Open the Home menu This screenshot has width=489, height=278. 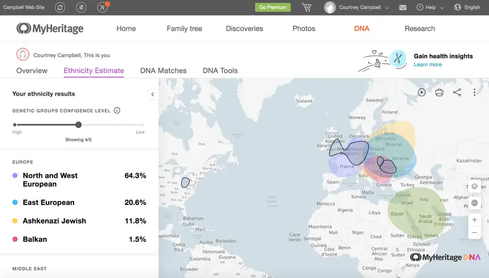pyautogui.click(x=126, y=28)
